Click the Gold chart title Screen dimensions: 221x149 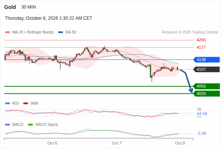(10, 7)
